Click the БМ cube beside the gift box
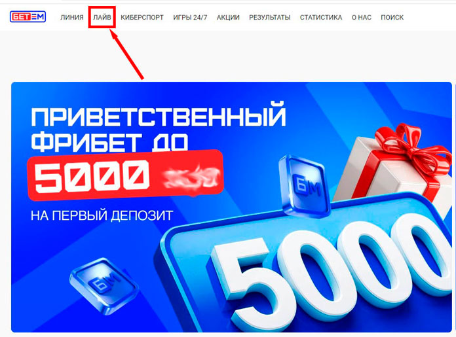The width and height of the screenshot is (456, 337). [x=305, y=186]
